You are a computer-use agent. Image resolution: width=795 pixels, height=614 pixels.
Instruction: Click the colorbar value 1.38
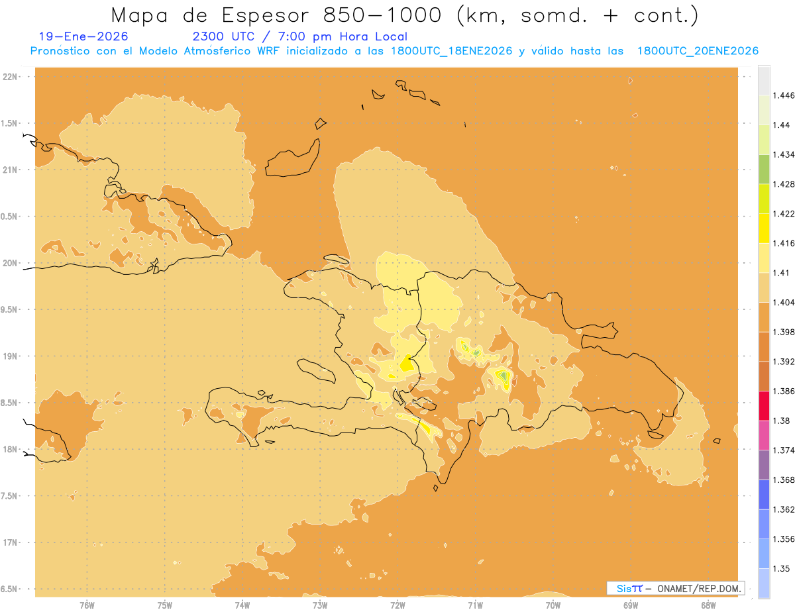[783, 421]
